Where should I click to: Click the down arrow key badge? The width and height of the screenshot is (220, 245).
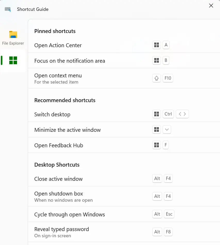point(167,129)
